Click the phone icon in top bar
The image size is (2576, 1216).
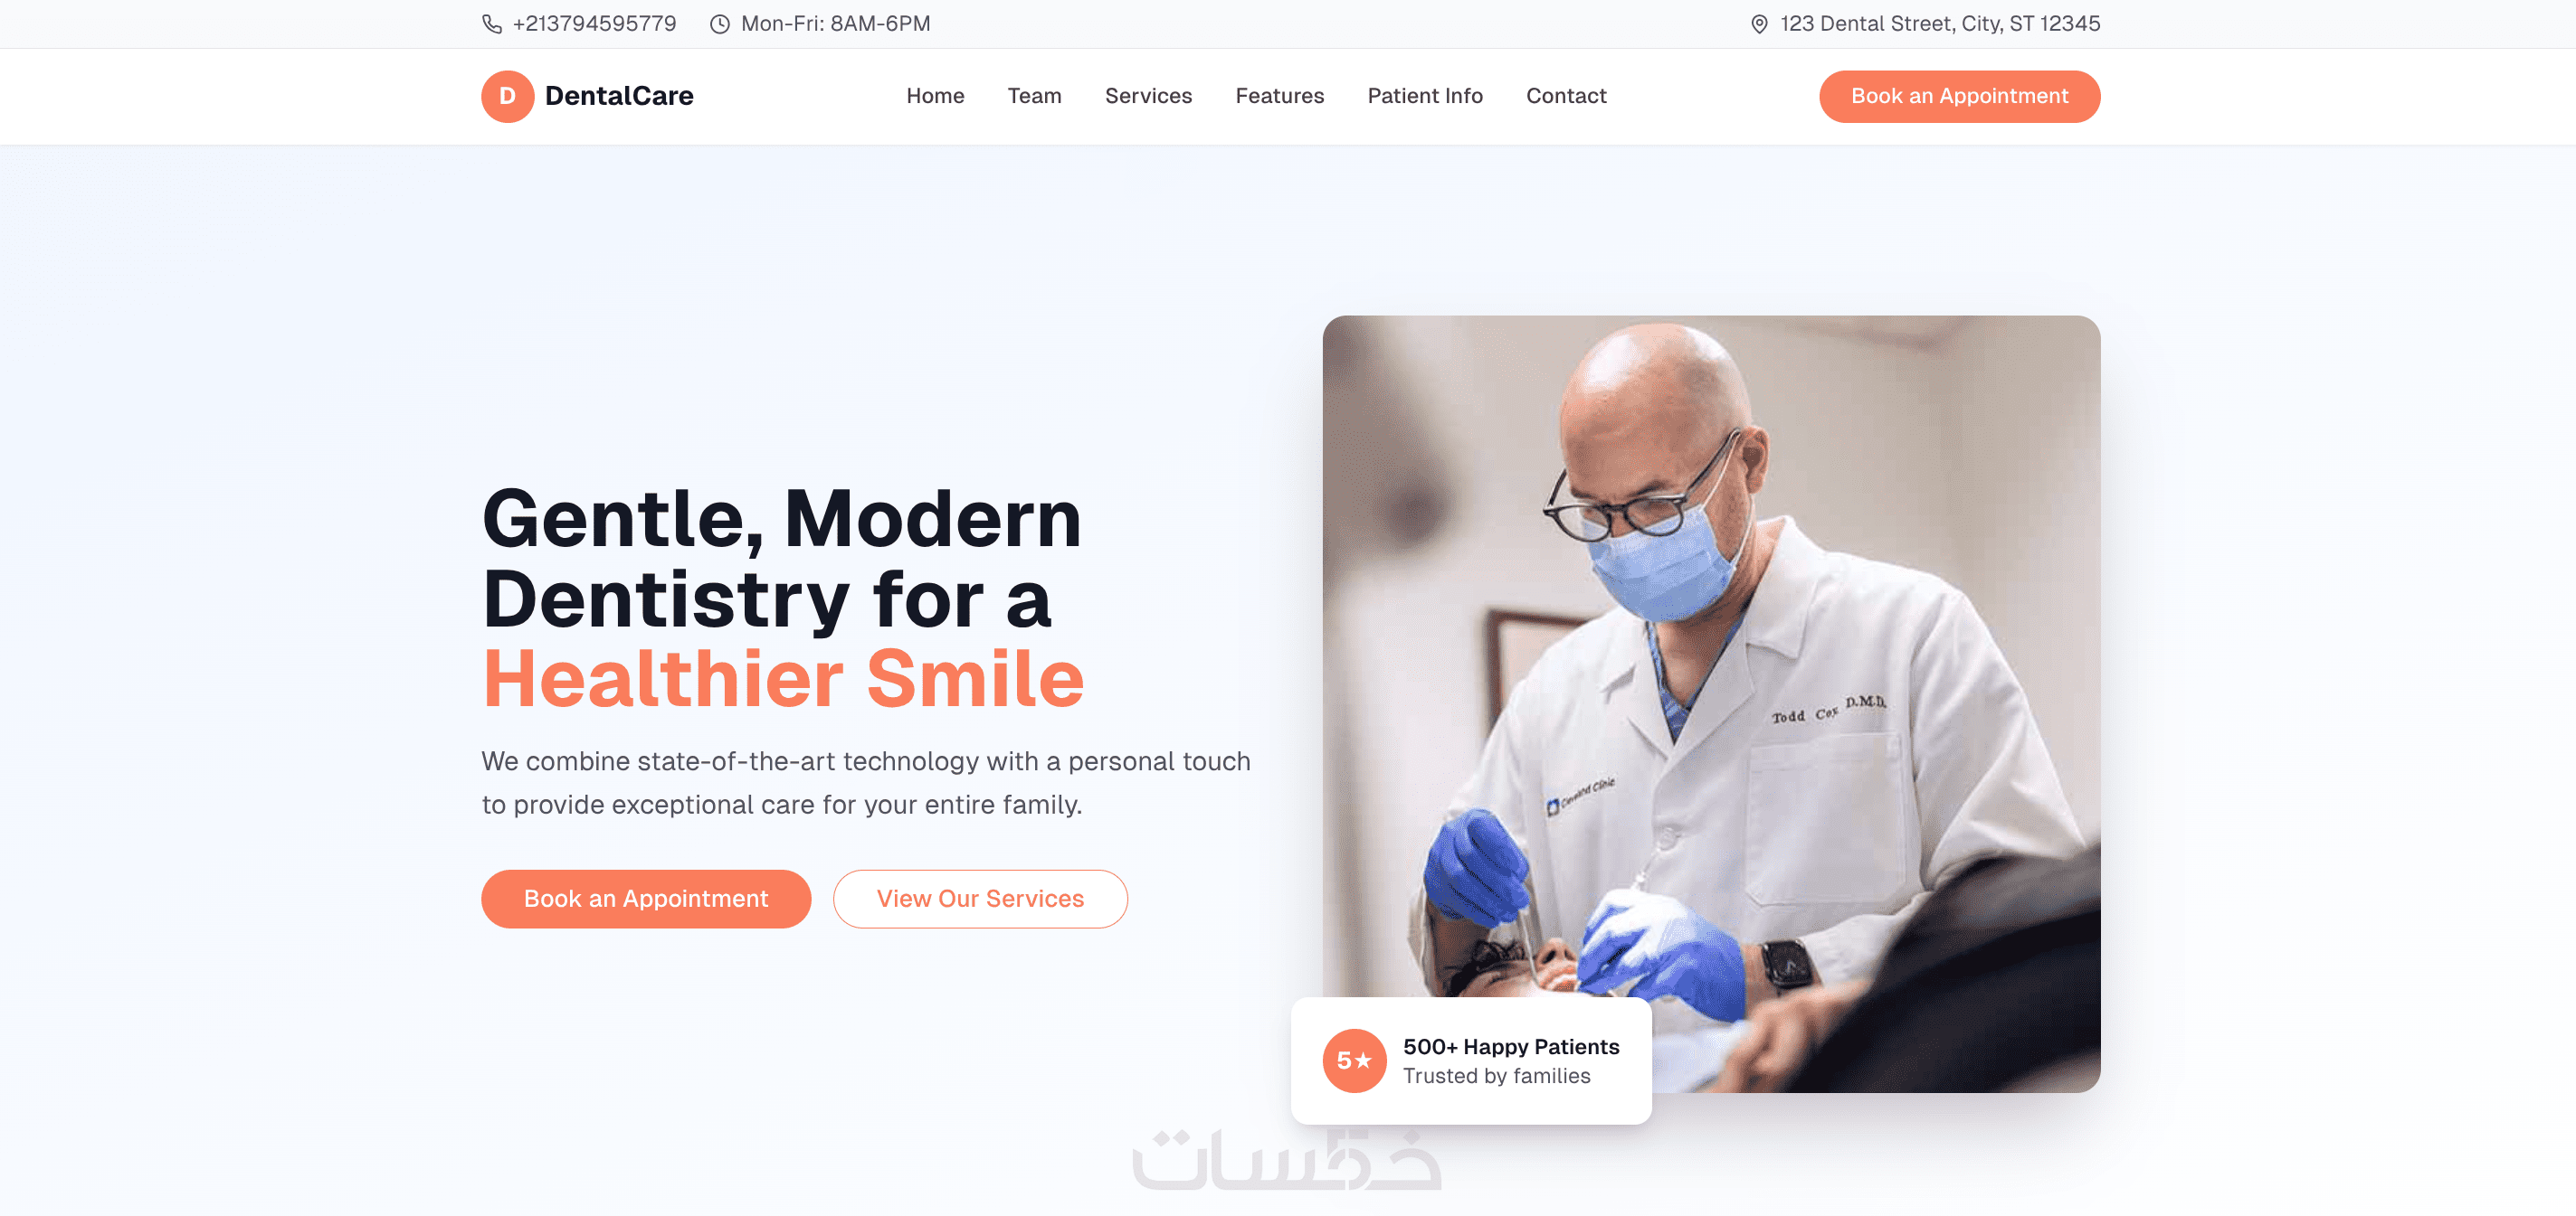click(491, 24)
